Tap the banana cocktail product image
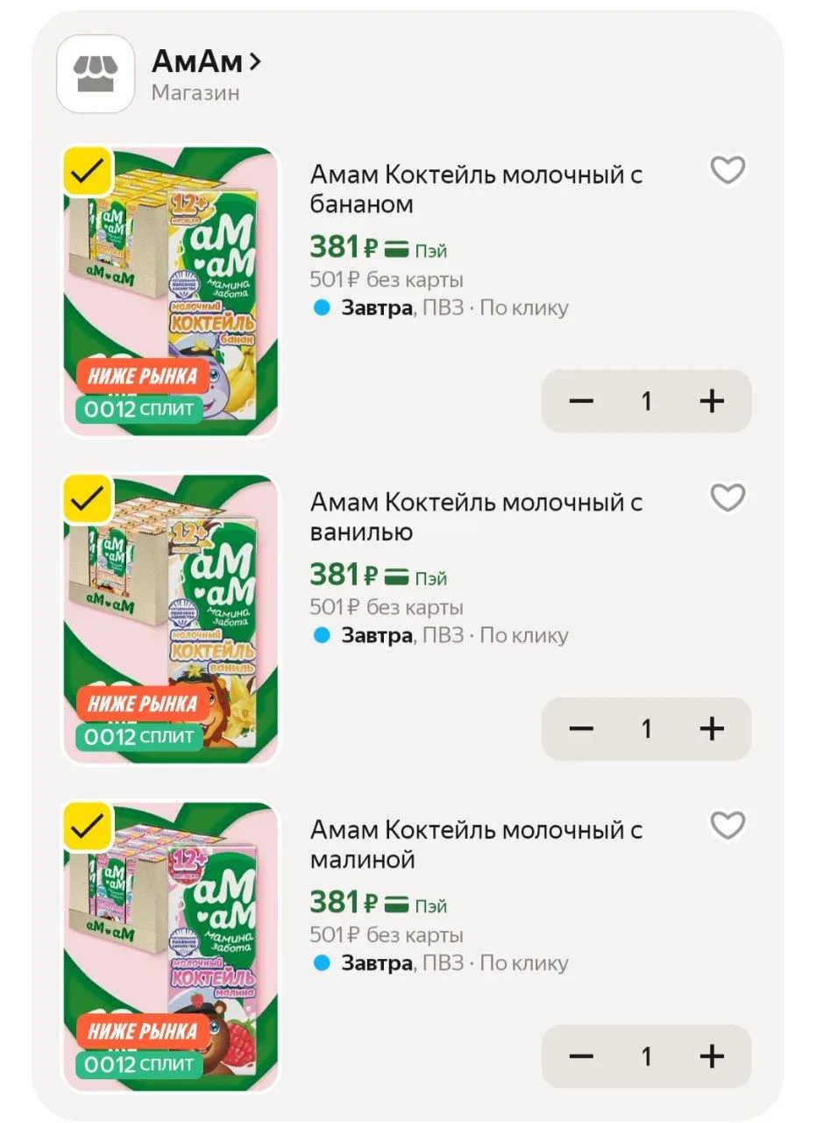The width and height of the screenshot is (816, 1123). 170,290
